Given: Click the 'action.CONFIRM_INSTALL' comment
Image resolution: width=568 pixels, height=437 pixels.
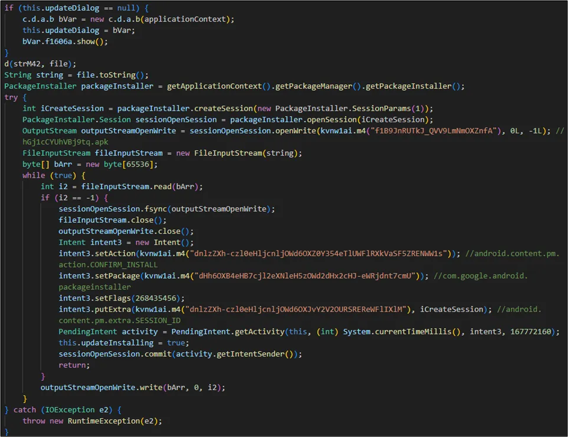Looking at the screenshot, I should [108, 265].
